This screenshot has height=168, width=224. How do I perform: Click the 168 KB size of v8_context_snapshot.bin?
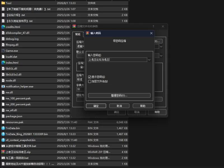click(x=123, y=140)
